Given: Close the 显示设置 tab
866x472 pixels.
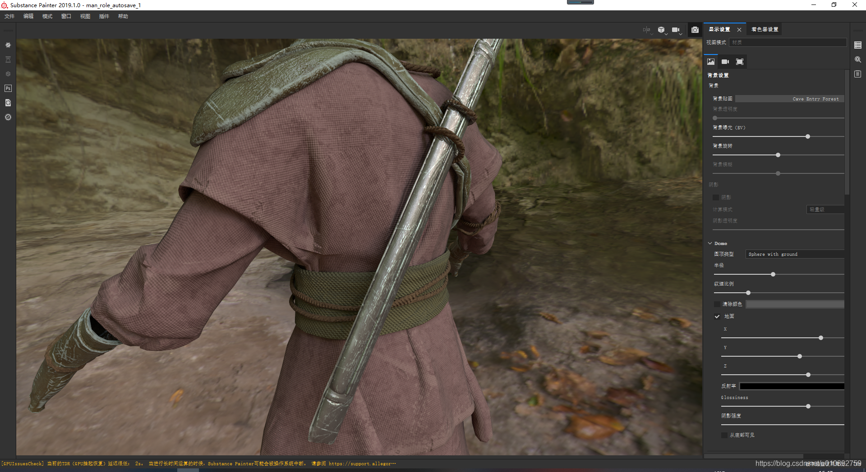Looking at the screenshot, I should pos(739,30).
